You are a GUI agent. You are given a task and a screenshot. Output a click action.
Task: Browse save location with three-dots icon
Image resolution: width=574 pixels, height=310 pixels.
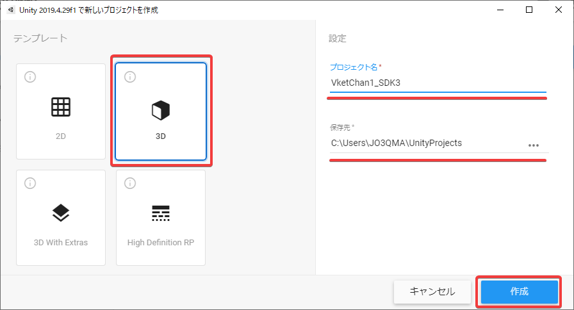coord(534,145)
